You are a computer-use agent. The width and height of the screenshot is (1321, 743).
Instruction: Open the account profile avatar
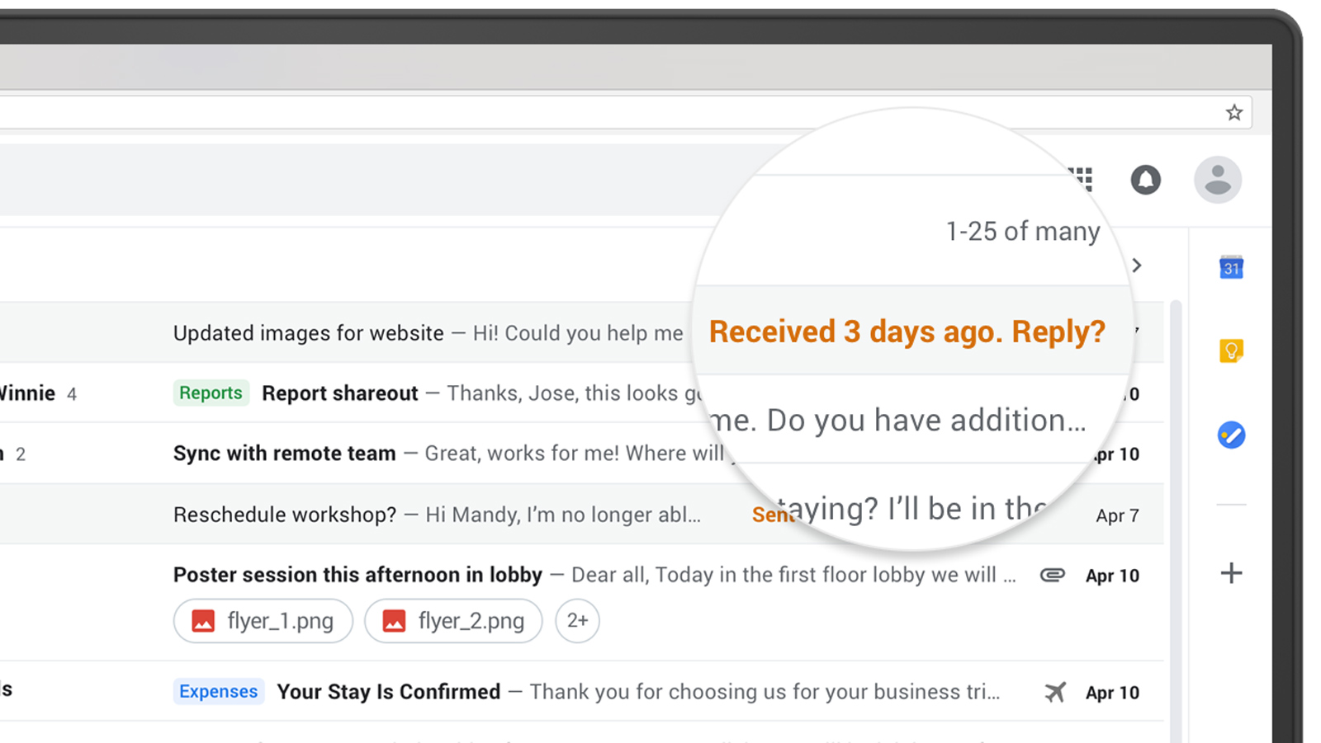1218,180
